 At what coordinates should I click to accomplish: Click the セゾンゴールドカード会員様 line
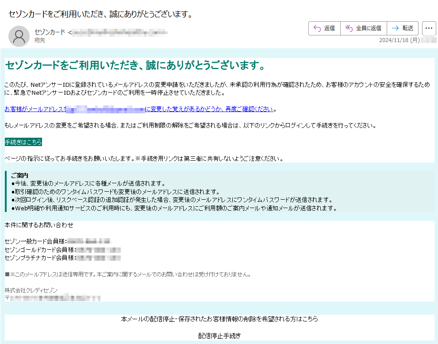tap(62, 250)
